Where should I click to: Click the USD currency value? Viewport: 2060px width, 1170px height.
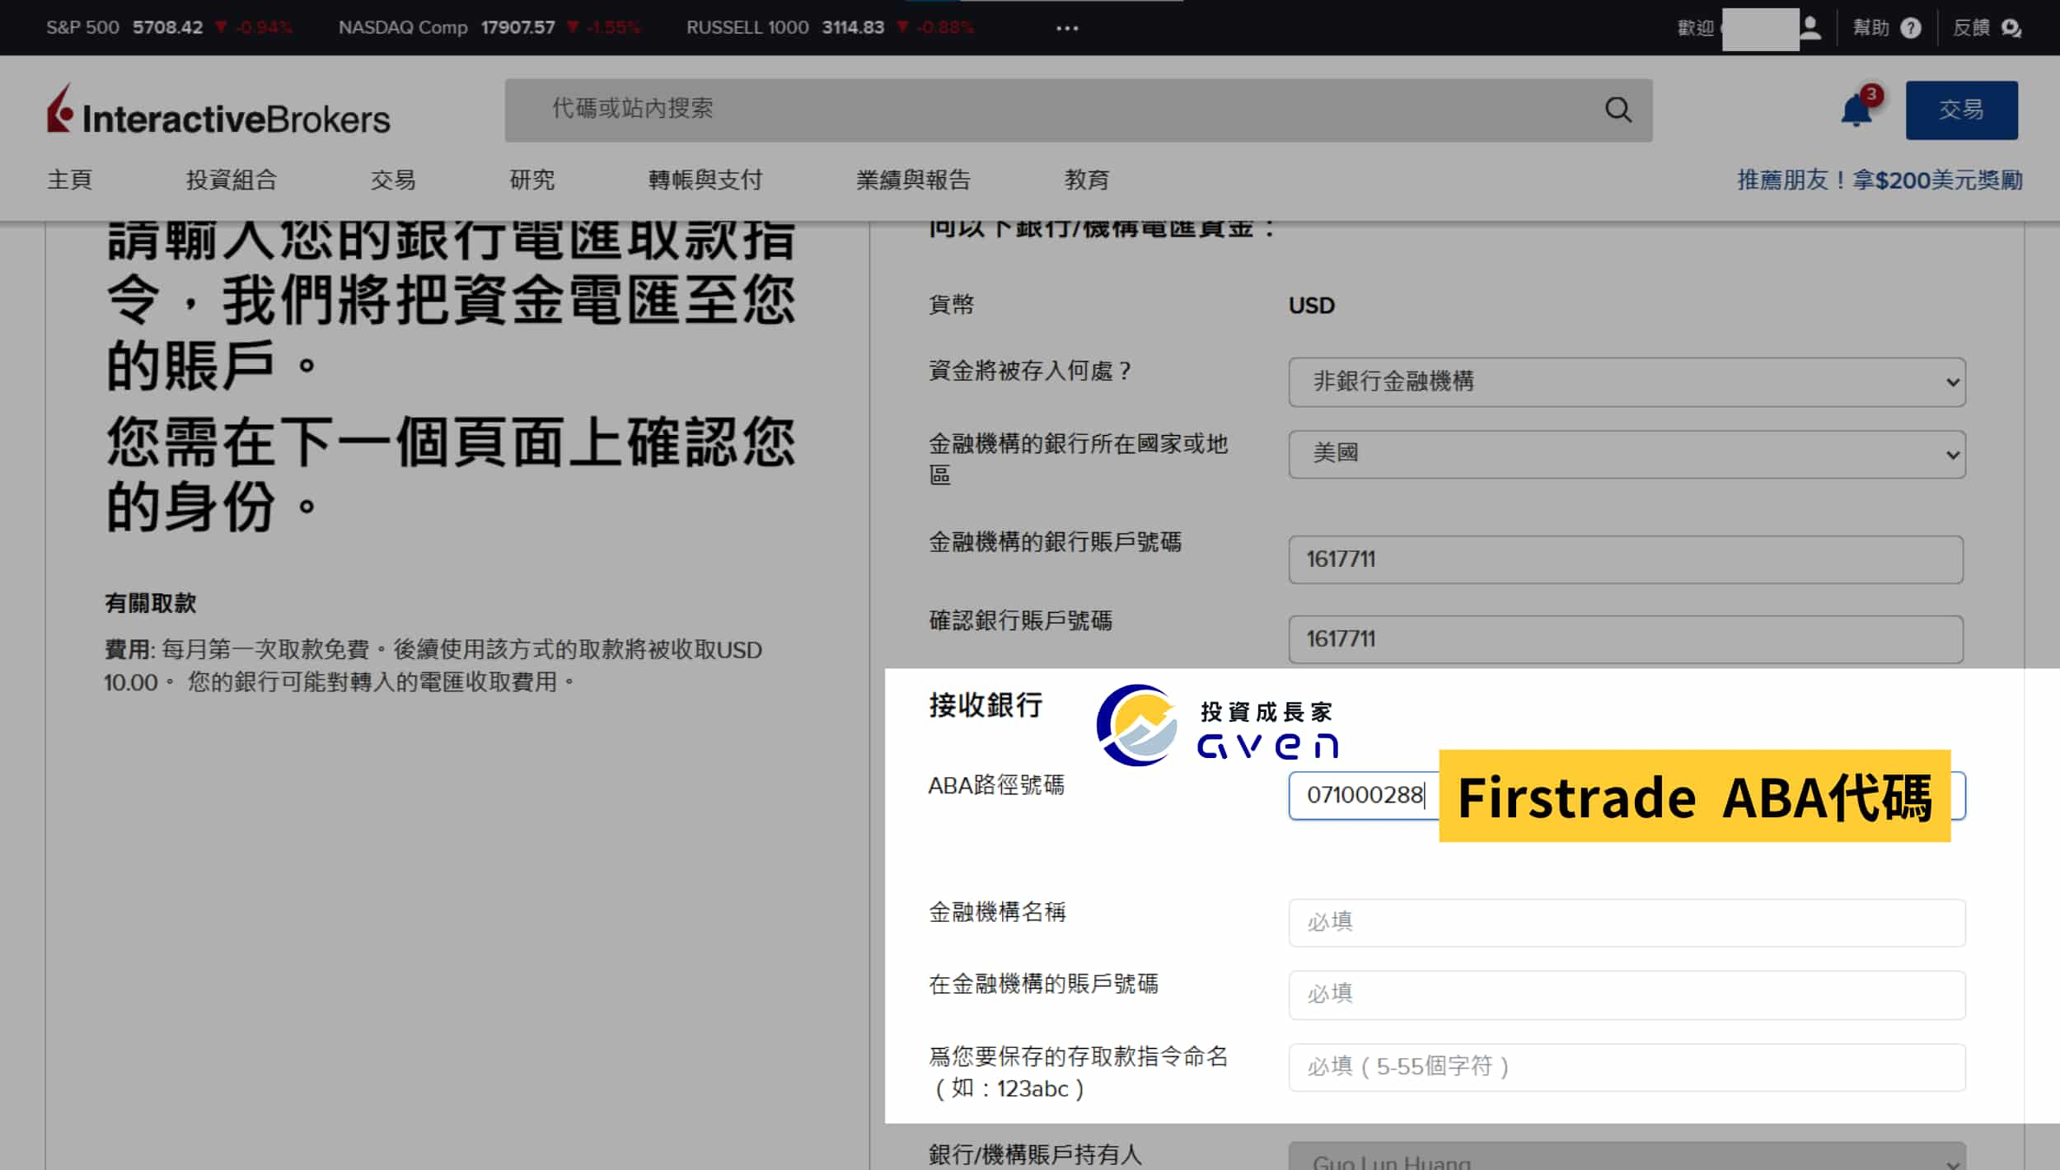point(1311,306)
